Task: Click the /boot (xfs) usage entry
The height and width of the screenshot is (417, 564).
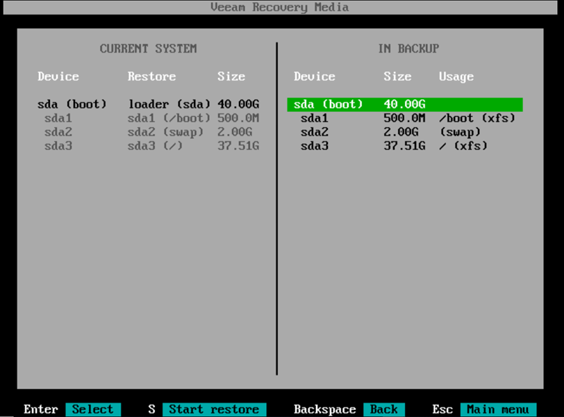Action: (477, 118)
